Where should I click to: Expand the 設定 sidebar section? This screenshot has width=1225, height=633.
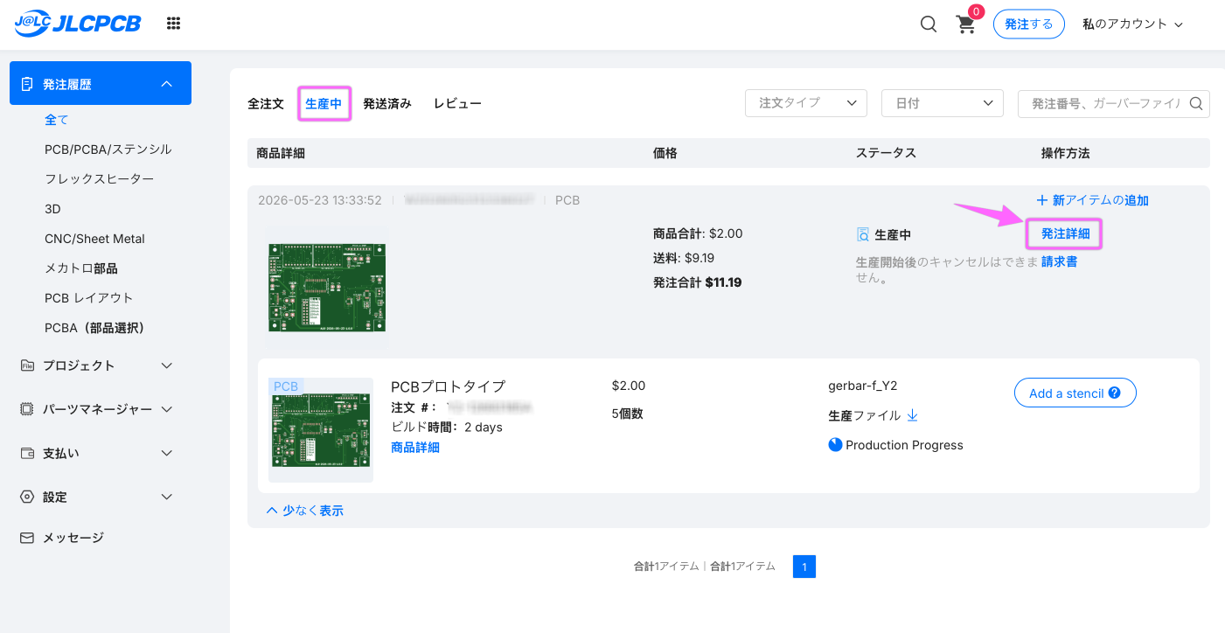(96, 497)
